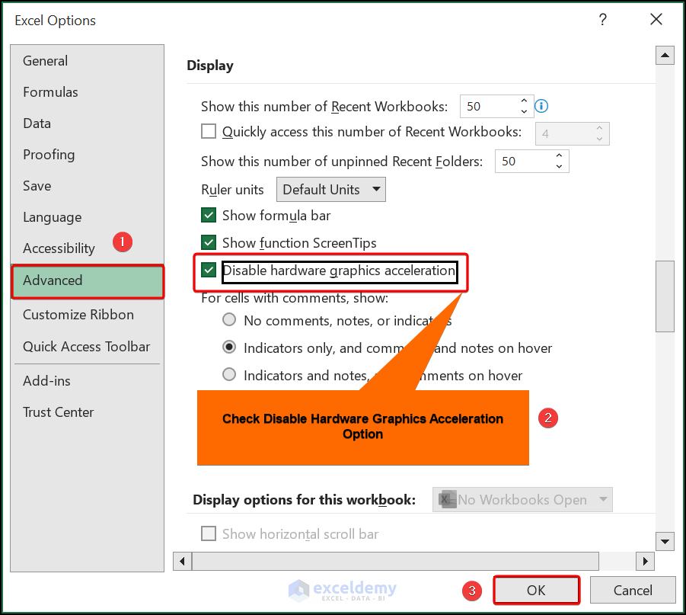Open Quick Access Toolbar options
686x615 pixels.
coord(88,347)
